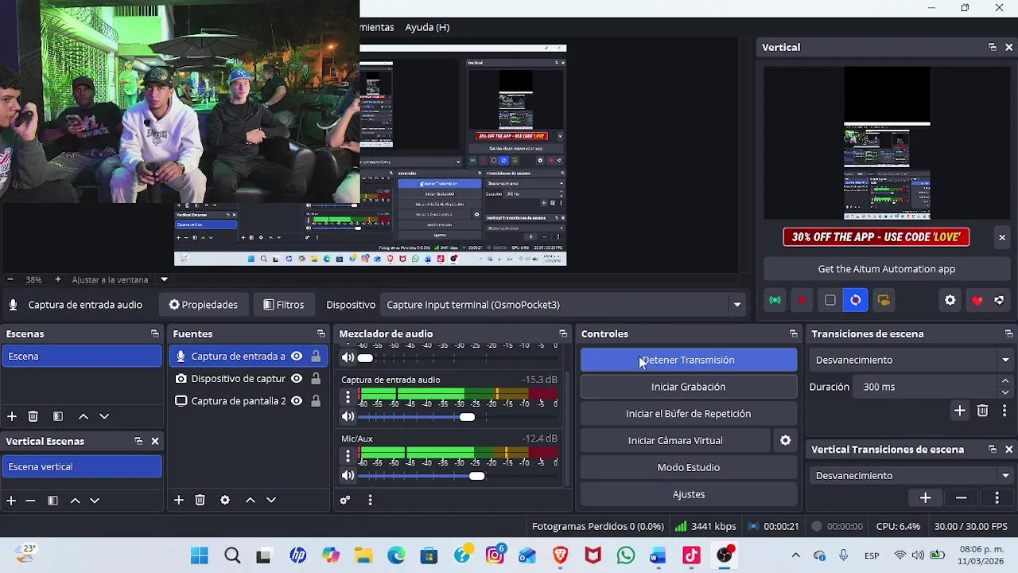This screenshot has width=1018, height=573.
Task: Increase transition duration stepper up arrow
Action: (1005, 381)
